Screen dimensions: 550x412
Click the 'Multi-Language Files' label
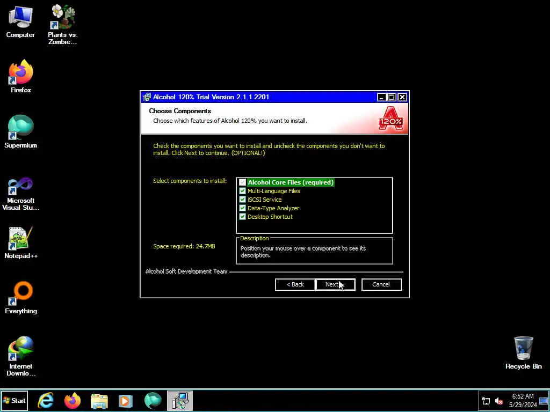tap(273, 191)
